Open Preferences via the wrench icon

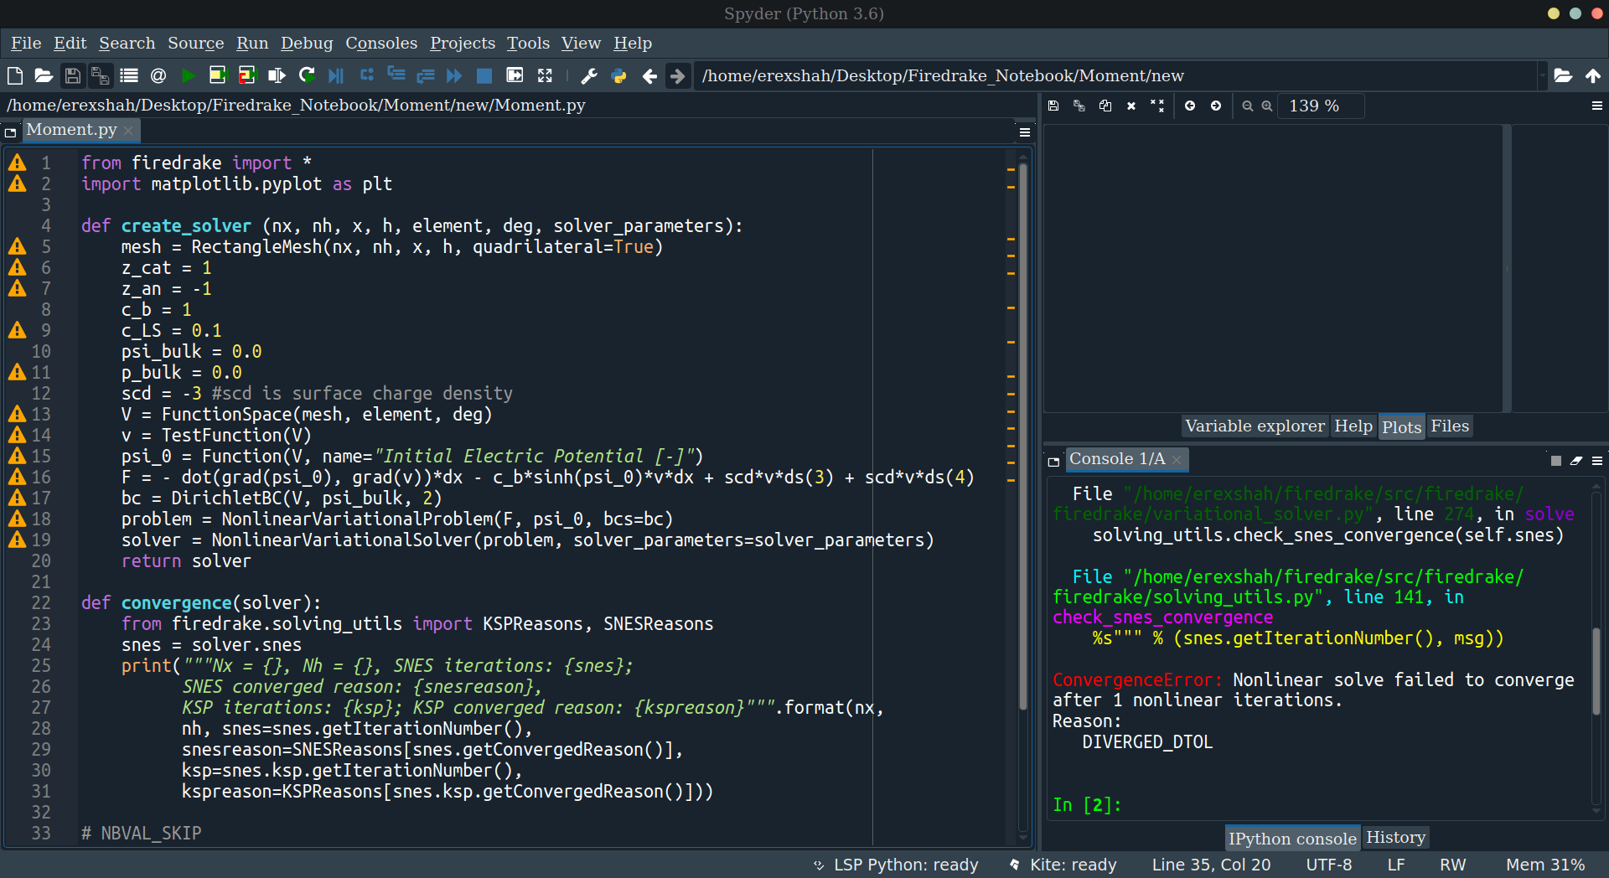tap(589, 76)
